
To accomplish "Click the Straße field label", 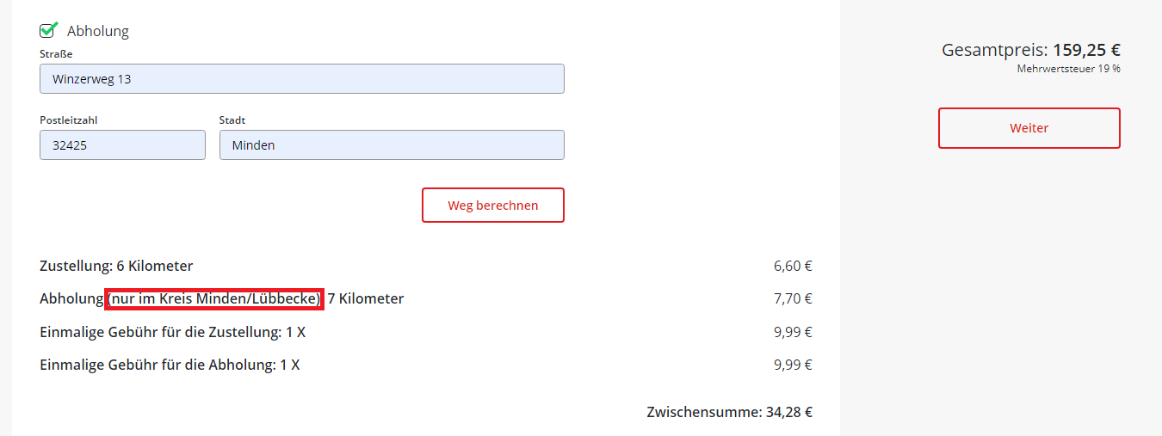I will pos(56,54).
